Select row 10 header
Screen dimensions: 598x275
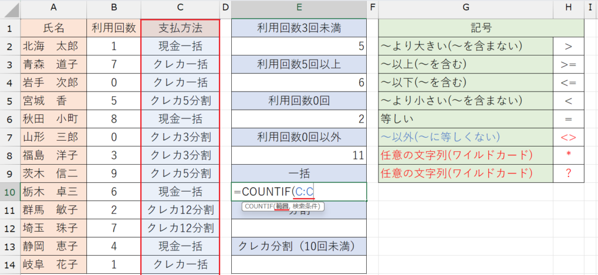click(x=11, y=192)
